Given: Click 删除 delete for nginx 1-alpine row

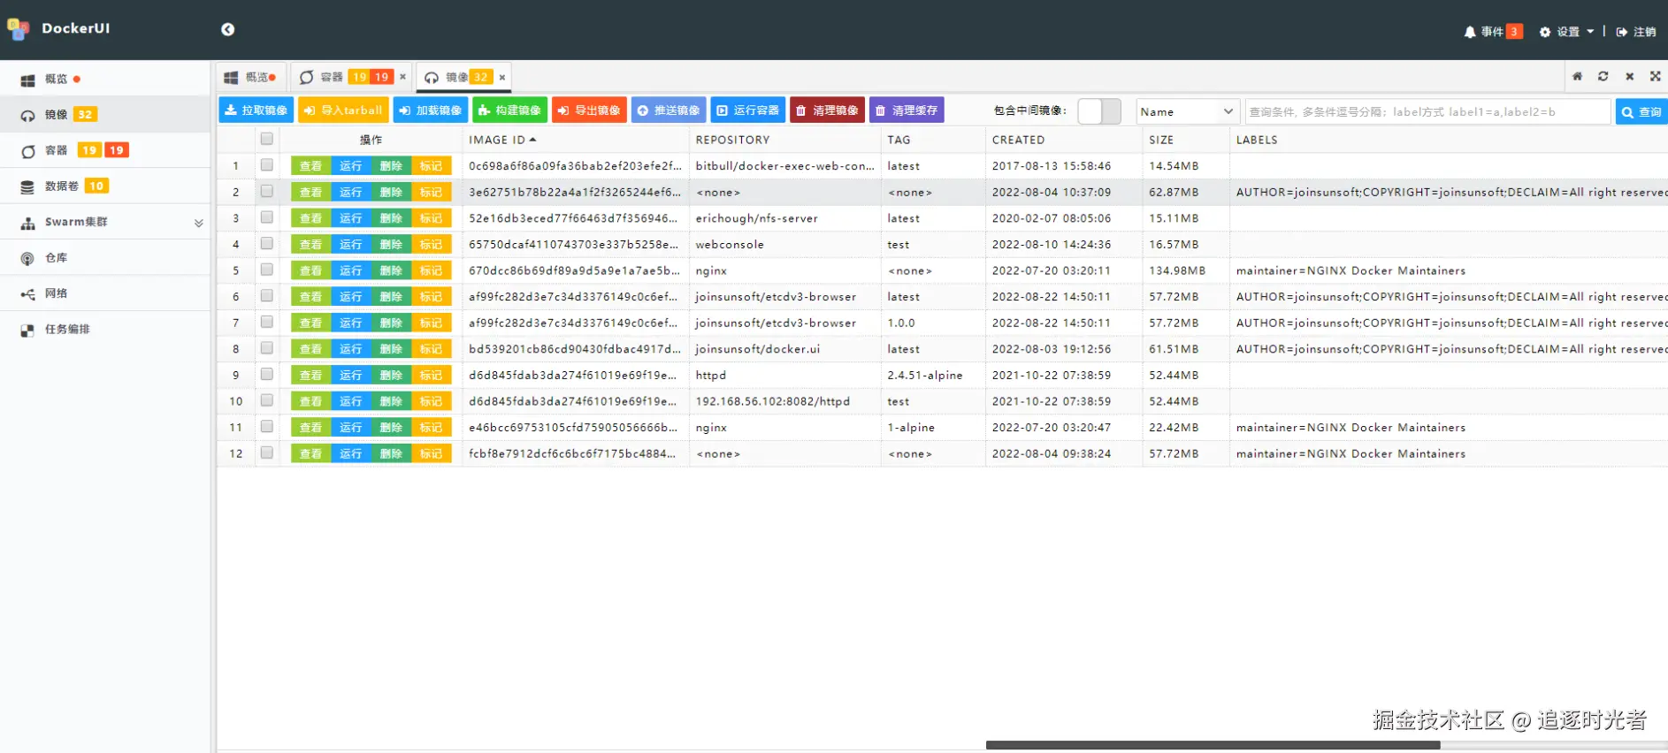Looking at the screenshot, I should tap(391, 428).
